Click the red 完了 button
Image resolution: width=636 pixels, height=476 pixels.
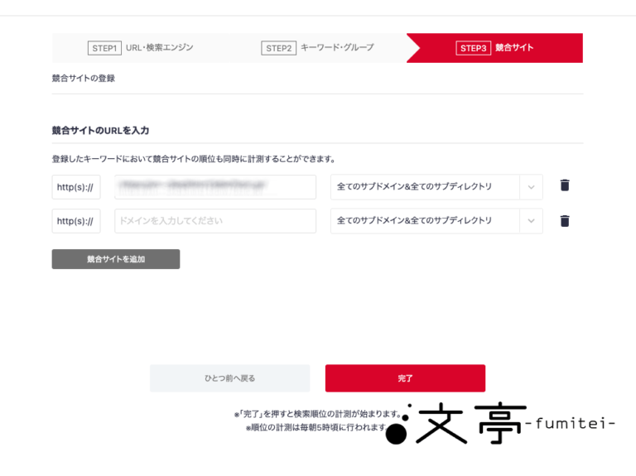tap(405, 377)
